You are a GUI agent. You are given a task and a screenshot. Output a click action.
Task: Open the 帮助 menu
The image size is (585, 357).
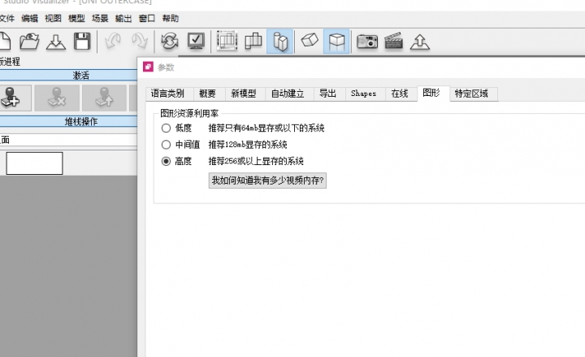click(x=170, y=18)
